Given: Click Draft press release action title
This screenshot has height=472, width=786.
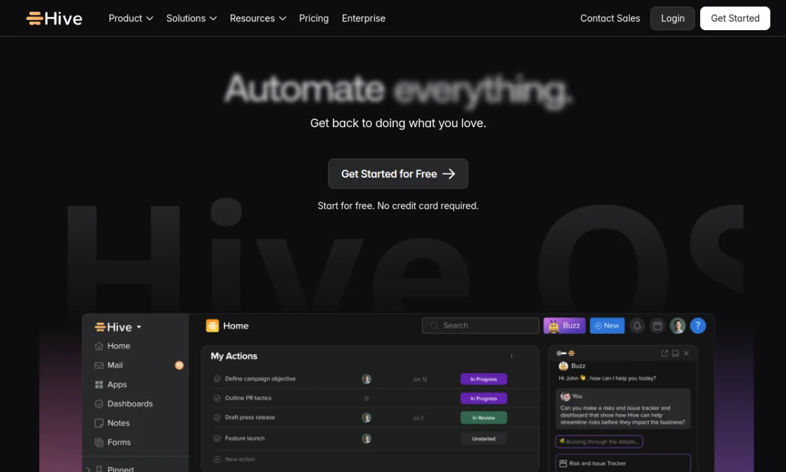Looking at the screenshot, I should [x=250, y=418].
